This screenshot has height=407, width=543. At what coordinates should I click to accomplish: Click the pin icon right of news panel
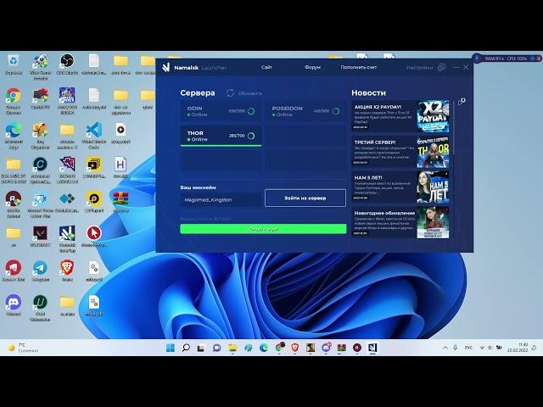tap(462, 102)
